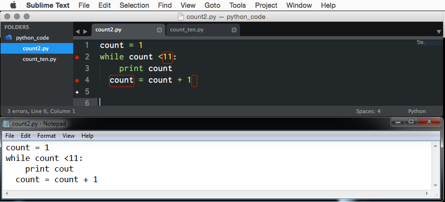Click Notepad vertical scrollbar down arrow

[x=435, y=186]
